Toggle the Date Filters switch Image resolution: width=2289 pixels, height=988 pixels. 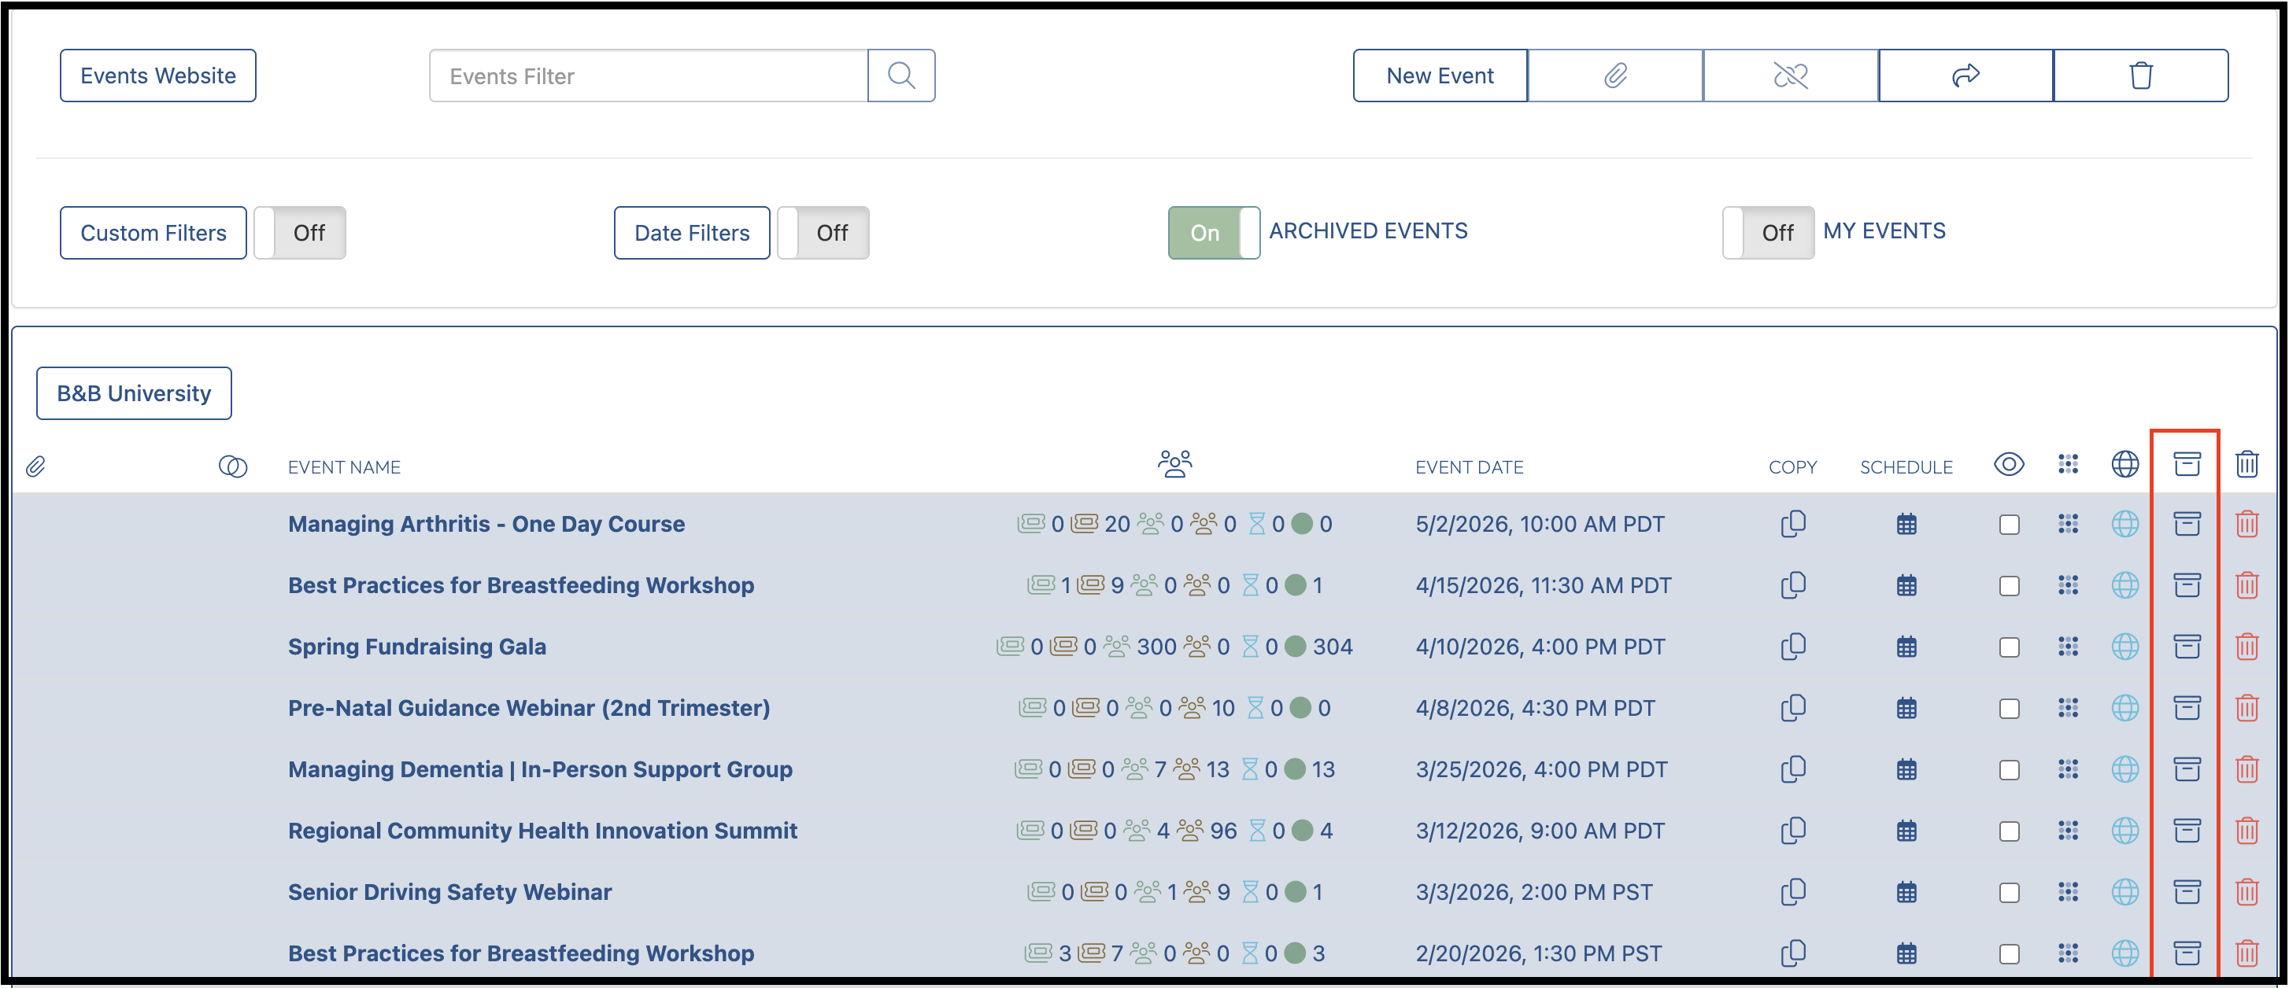[x=823, y=233]
